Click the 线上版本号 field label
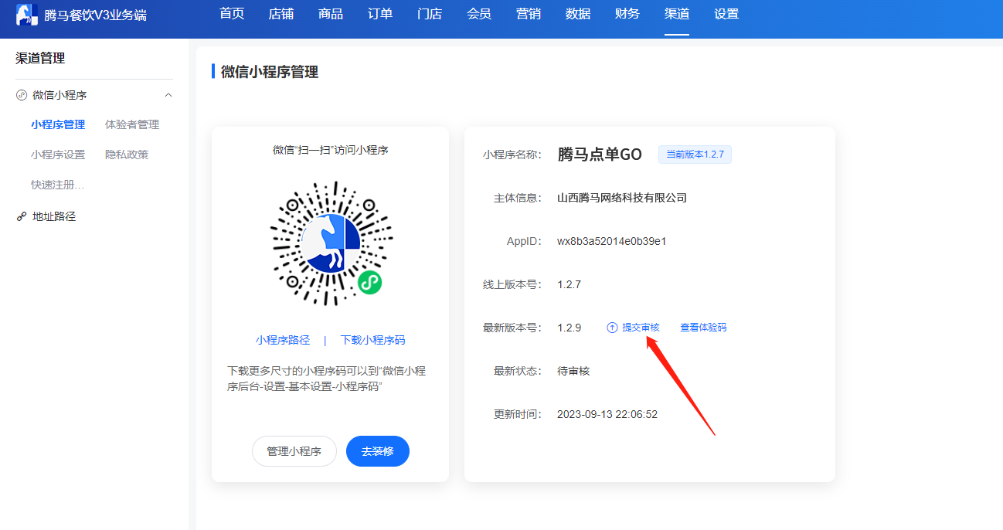This screenshot has width=1003, height=530. [512, 284]
